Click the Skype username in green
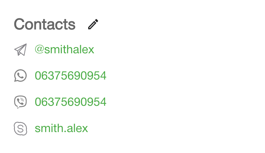This screenshot has width=265, height=153. 61,128
